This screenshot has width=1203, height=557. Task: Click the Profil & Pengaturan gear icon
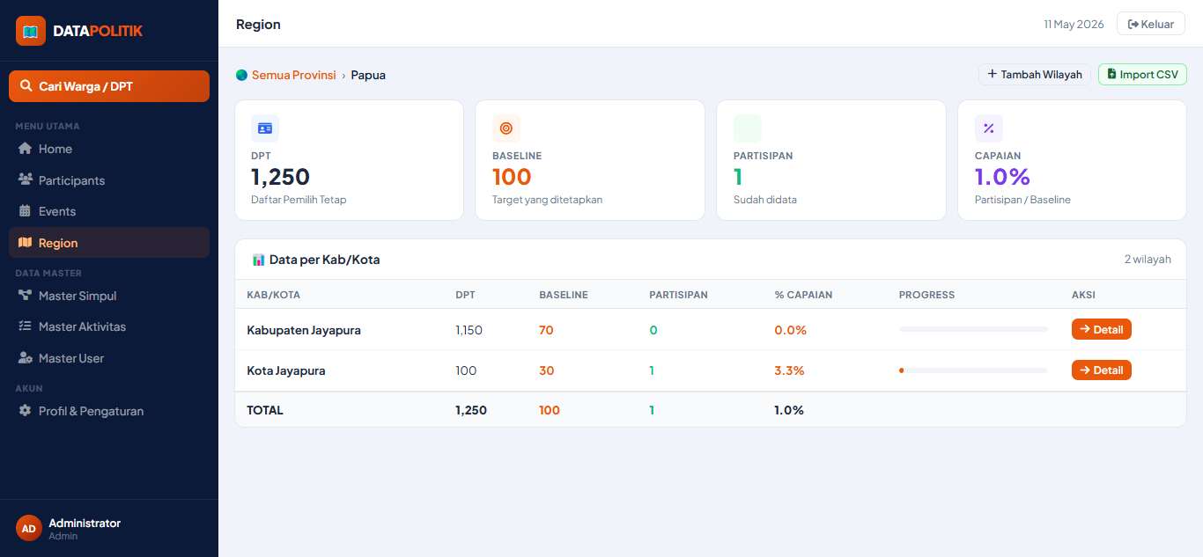coord(25,411)
